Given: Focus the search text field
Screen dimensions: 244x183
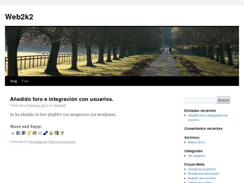Looking at the screenshot, I should (x=200, y=100).
